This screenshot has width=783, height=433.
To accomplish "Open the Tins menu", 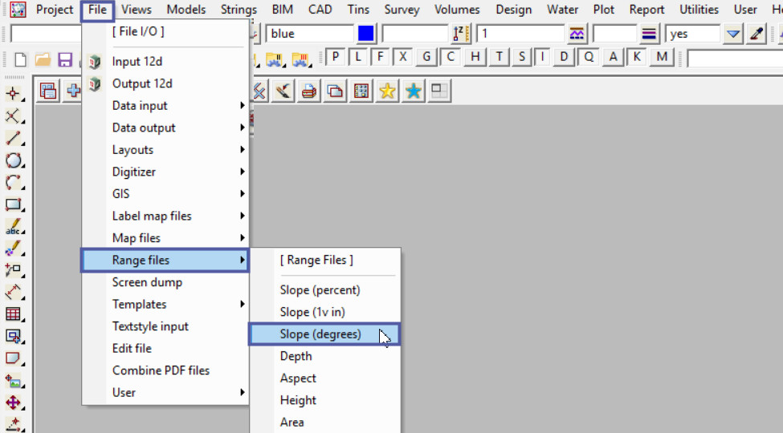I will [358, 10].
